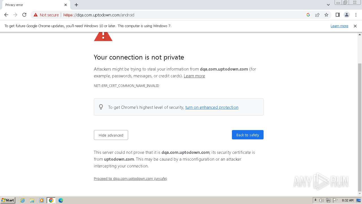Open the profile avatar menu
362x204 pixels.
[347, 15]
